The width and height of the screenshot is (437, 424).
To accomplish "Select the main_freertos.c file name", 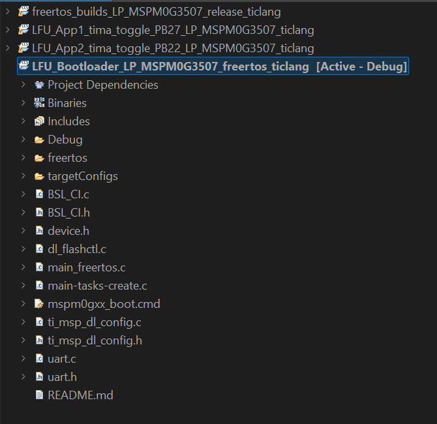I will tap(87, 267).
